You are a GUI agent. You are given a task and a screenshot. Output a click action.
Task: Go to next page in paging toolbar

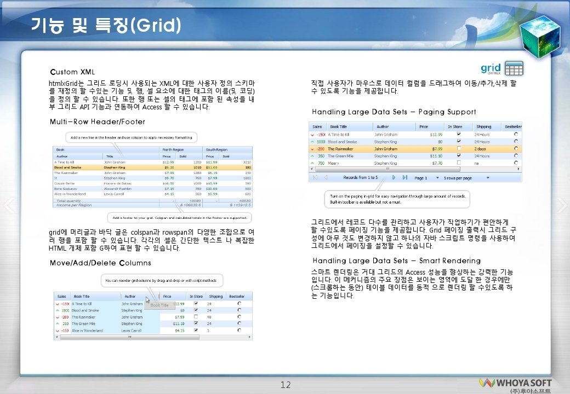[x=394, y=178]
